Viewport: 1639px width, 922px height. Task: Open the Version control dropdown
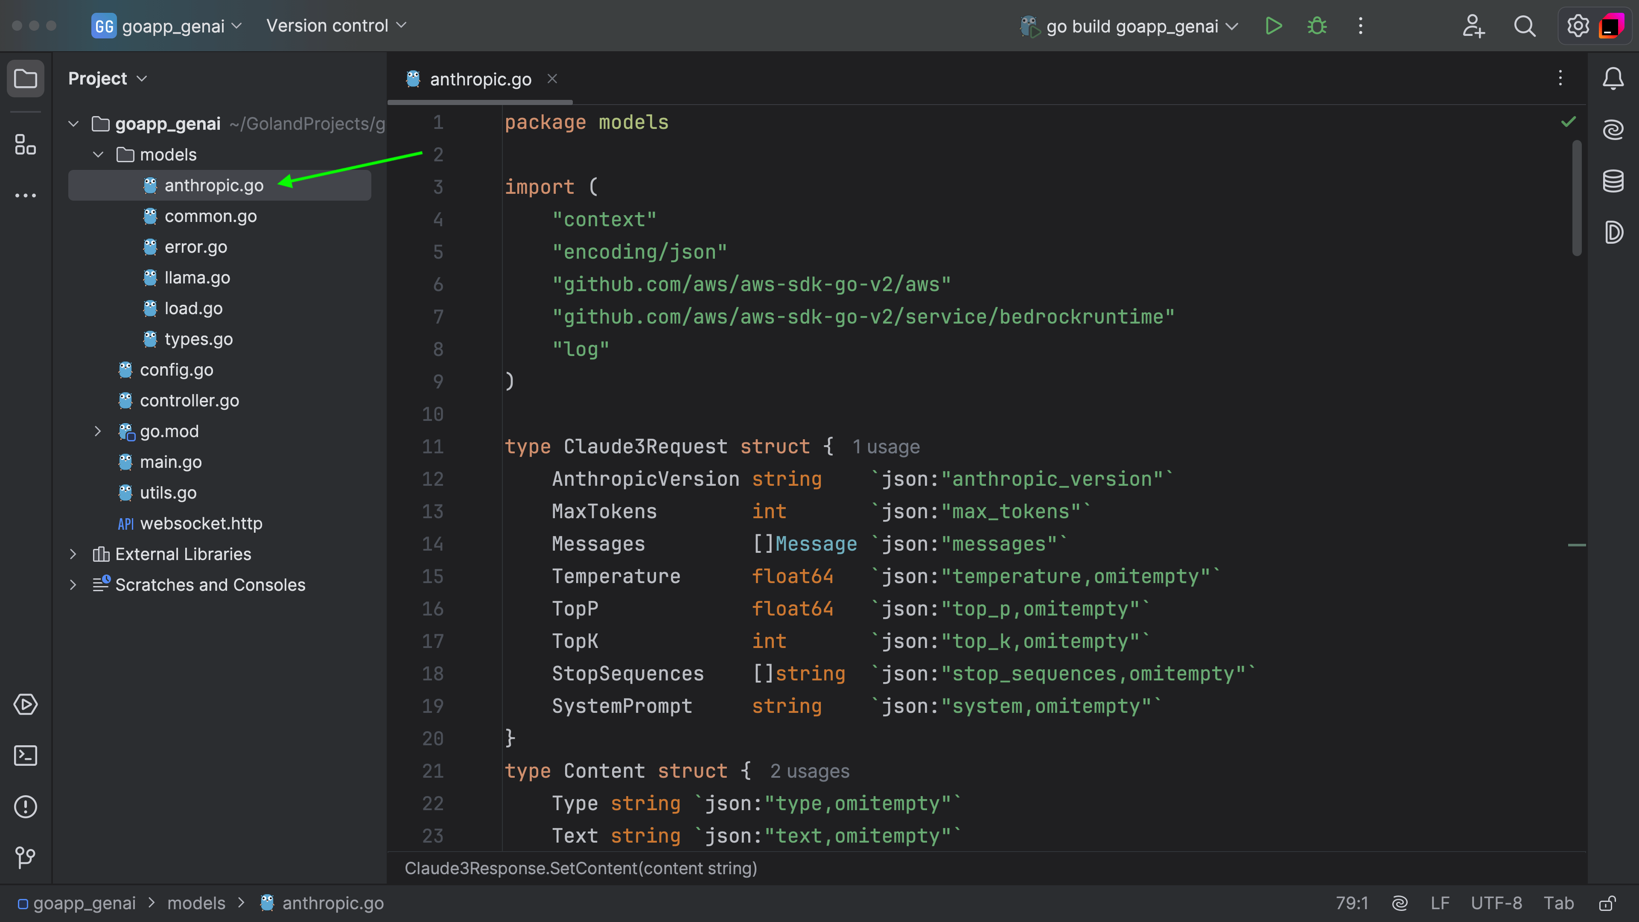point(336,26)
